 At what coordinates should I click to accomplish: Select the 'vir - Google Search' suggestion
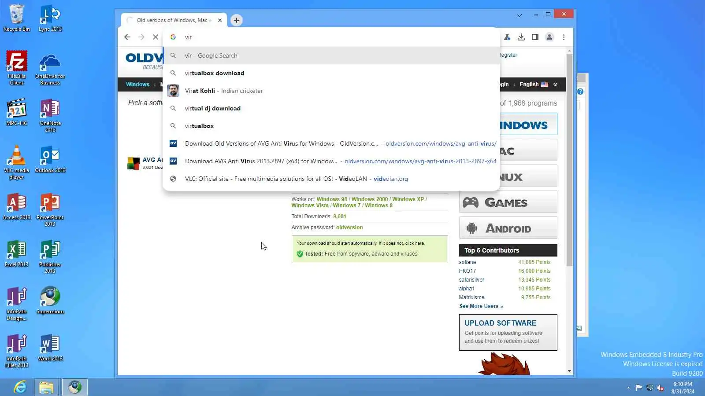click(331, 55)
